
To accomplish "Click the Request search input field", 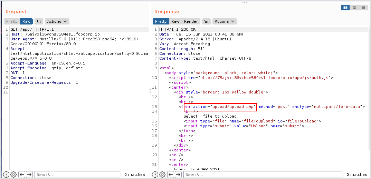I will pos(77,175).
